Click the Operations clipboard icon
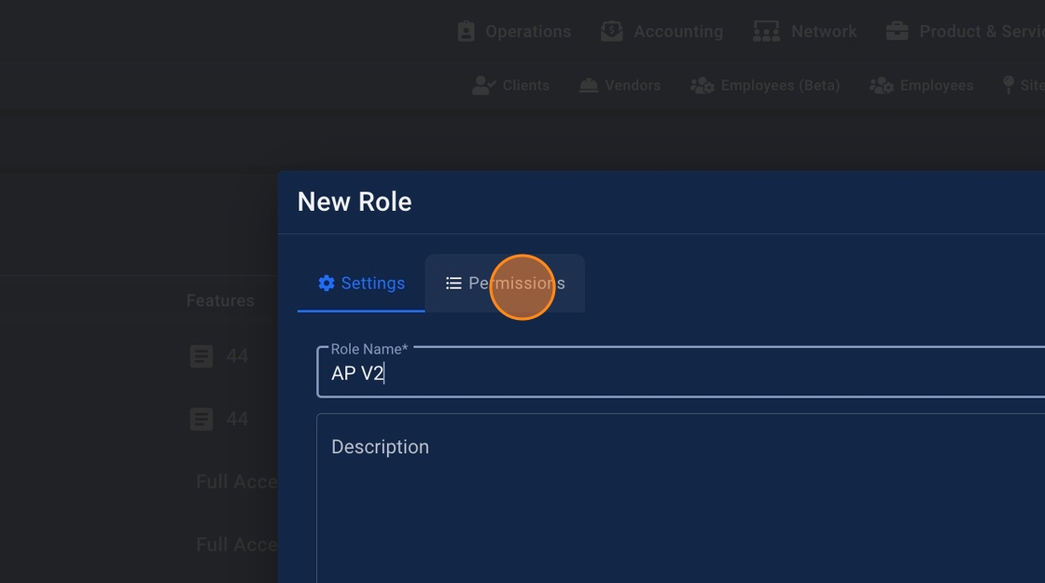Viewport: 1045px width, 583px height. (x=466, y=31)
